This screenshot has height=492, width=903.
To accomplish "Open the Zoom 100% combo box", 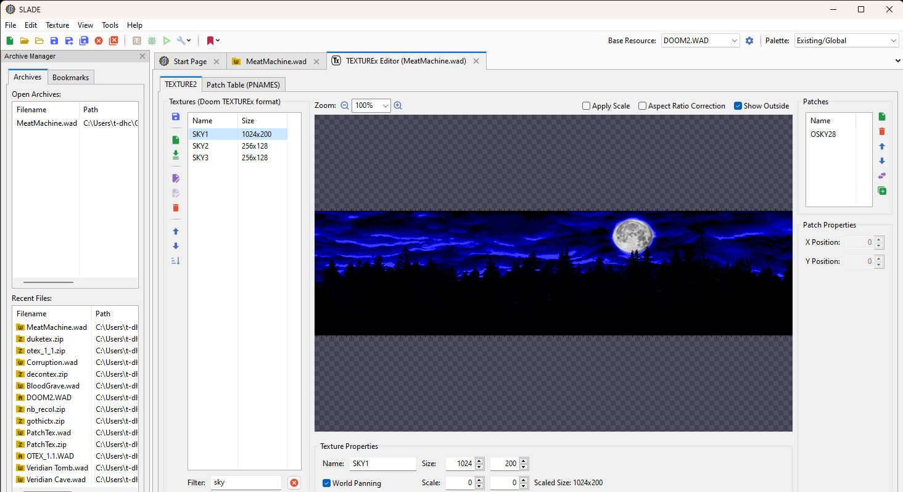I will [371, 105].
